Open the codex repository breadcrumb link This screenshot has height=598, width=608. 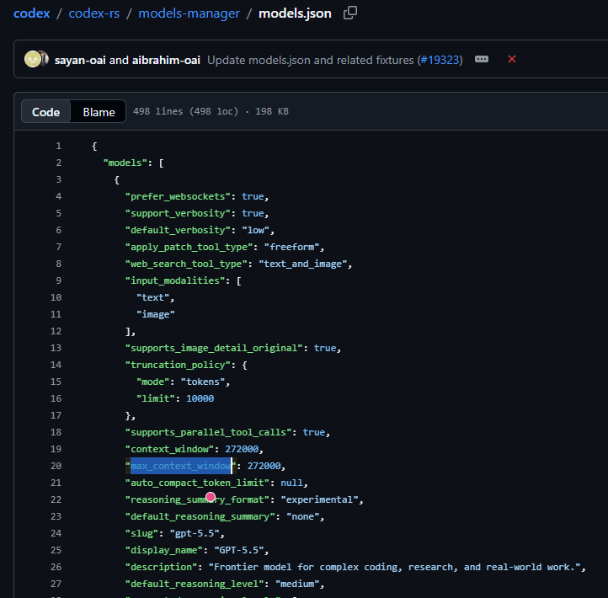(x=32, y=13)
